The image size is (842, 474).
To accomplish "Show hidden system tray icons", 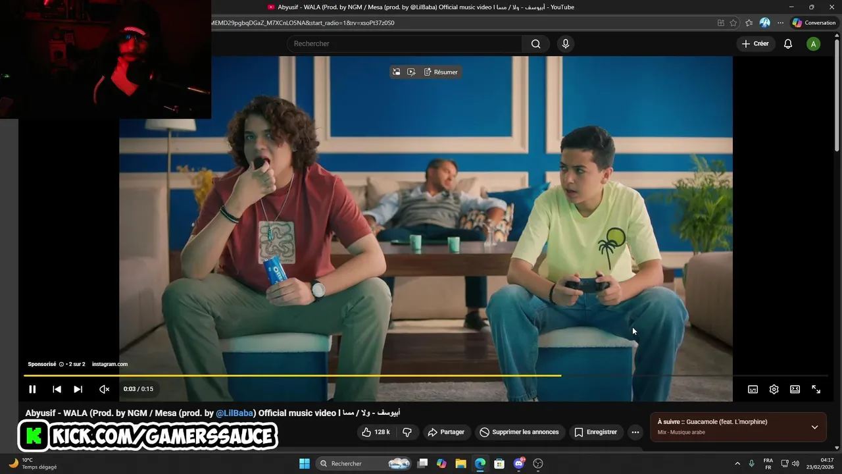I will [x=737, y=463].
